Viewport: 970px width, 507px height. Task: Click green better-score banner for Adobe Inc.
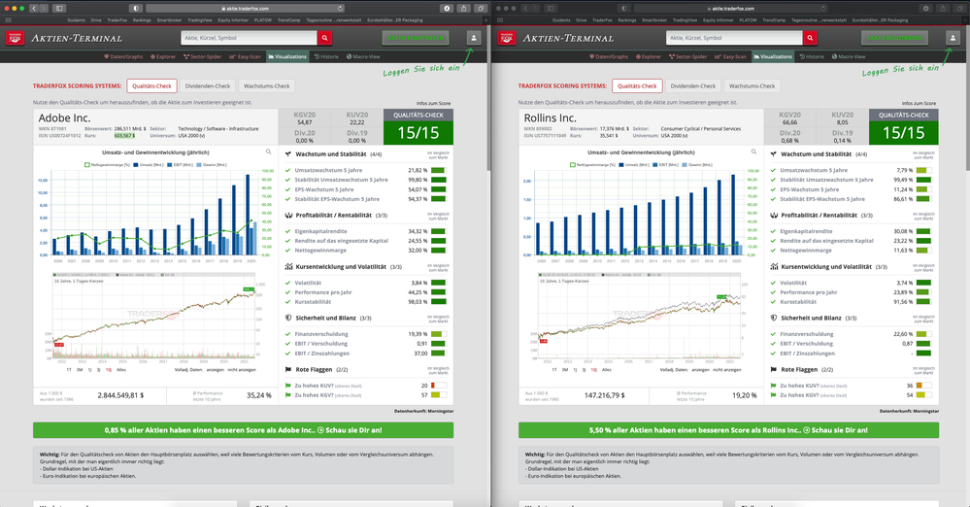tap(243, 430)
